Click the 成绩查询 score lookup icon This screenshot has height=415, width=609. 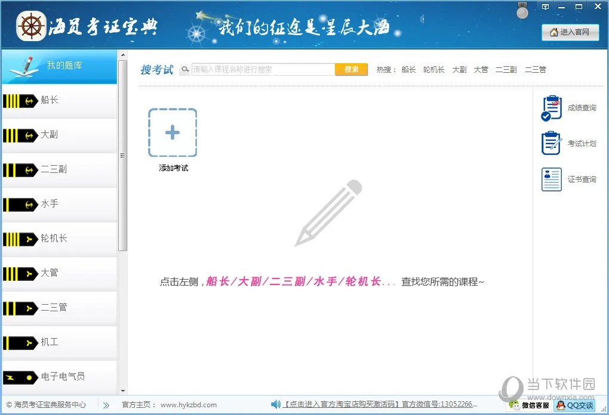(x=552, y=108)
